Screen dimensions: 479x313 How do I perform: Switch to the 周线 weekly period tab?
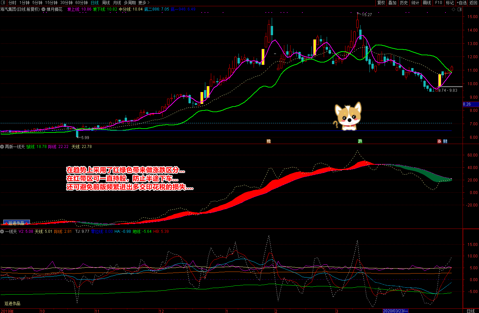[x=106, y=3]
